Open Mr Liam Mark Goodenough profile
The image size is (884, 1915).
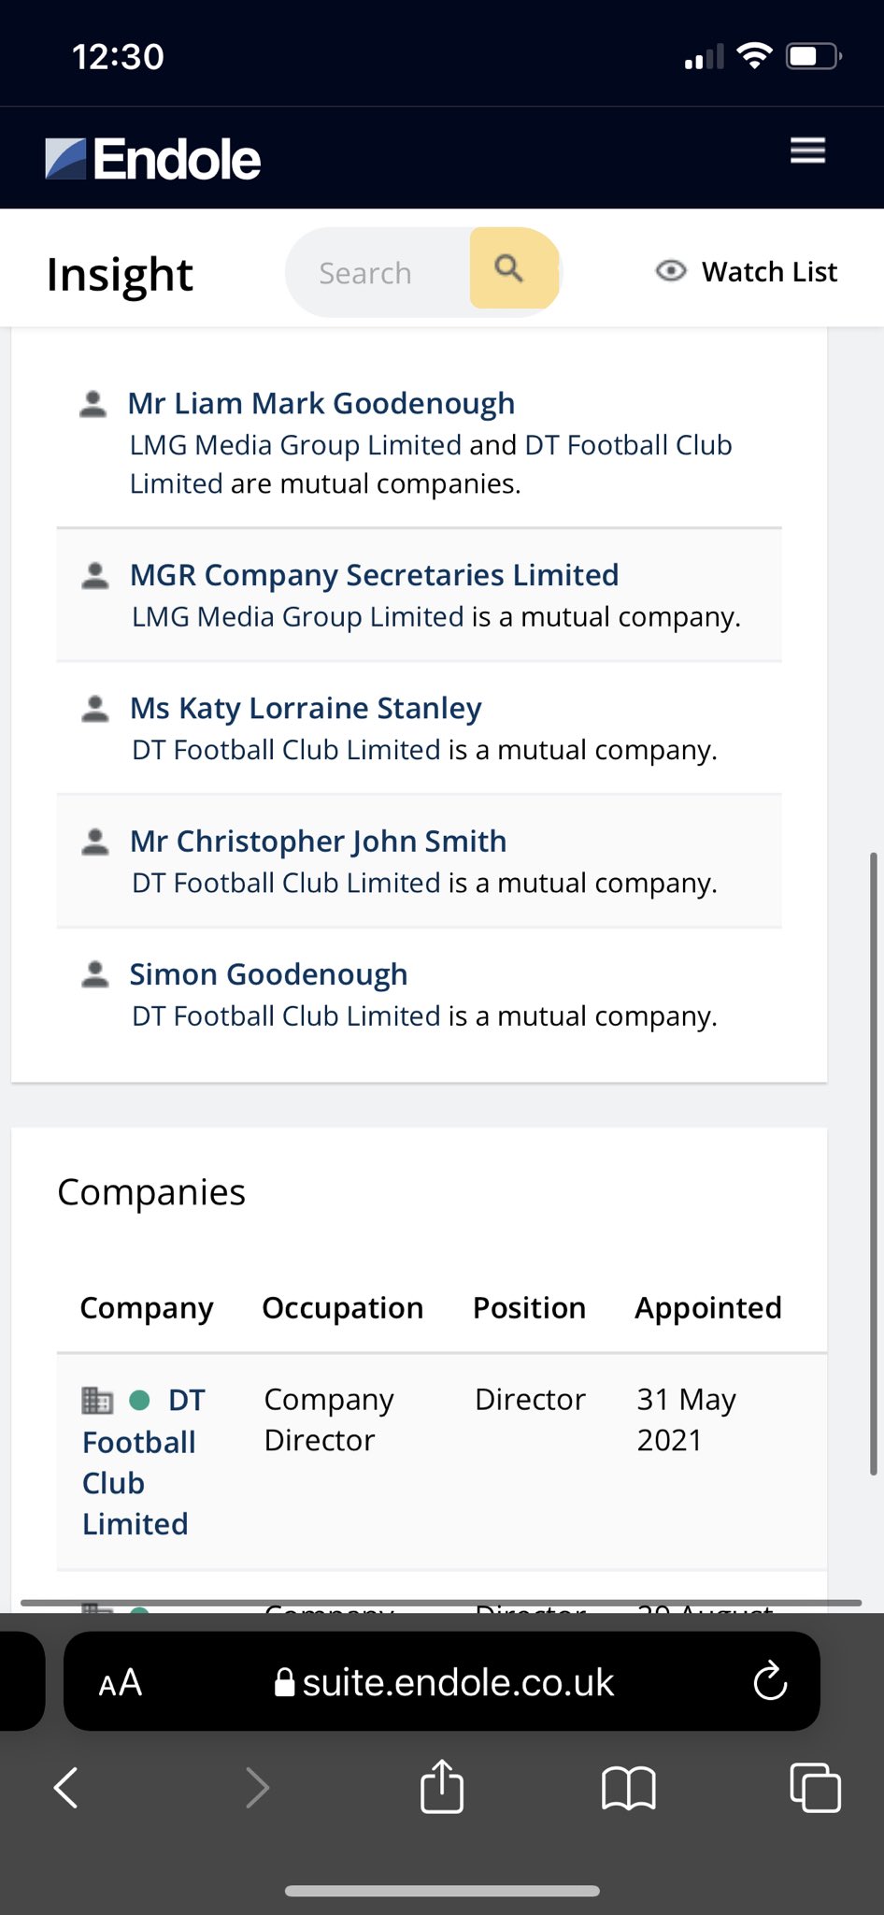pyautogui.click(x=321, y=403)
